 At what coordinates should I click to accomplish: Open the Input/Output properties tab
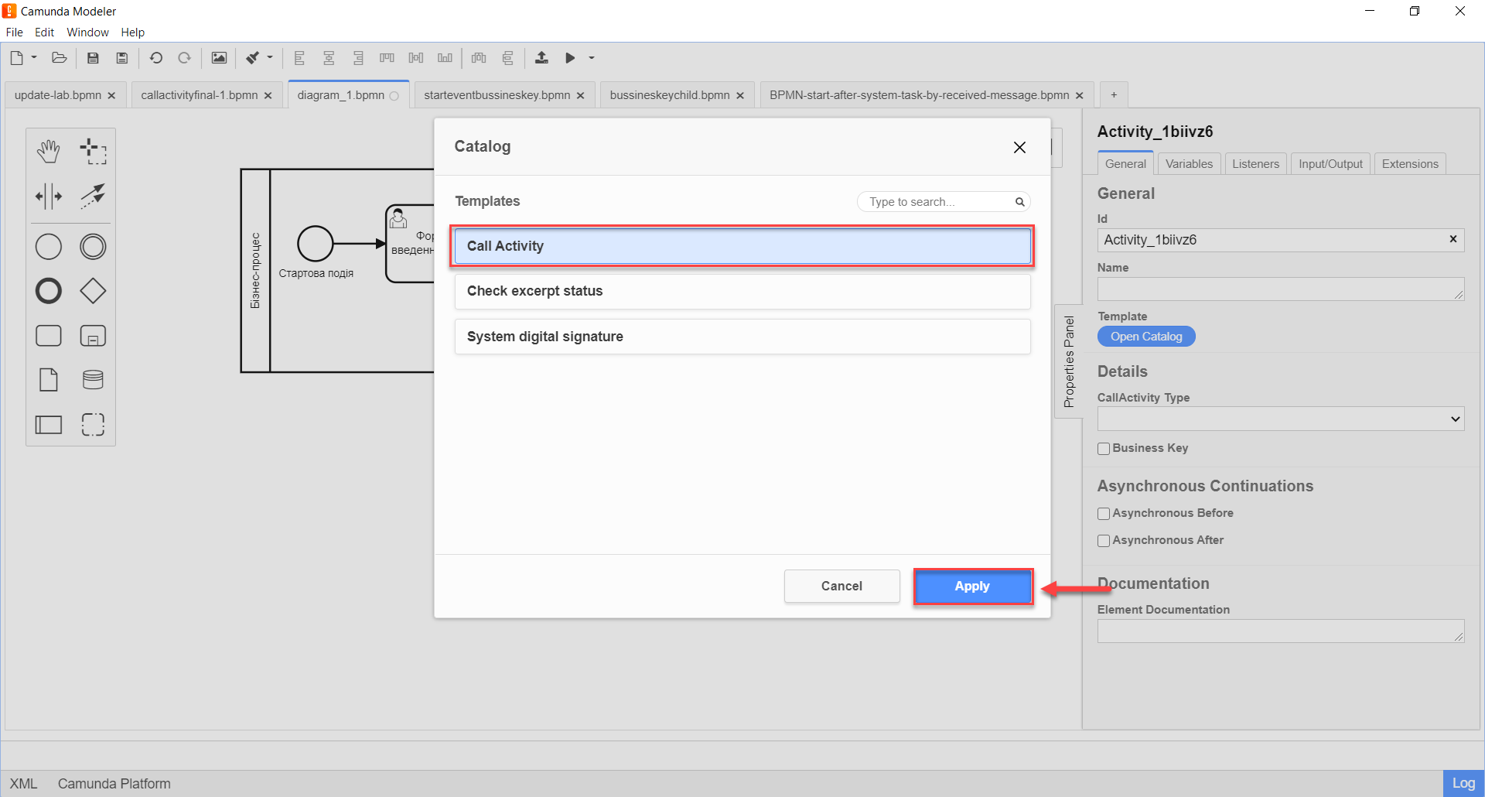click(x=1330, y=164)
